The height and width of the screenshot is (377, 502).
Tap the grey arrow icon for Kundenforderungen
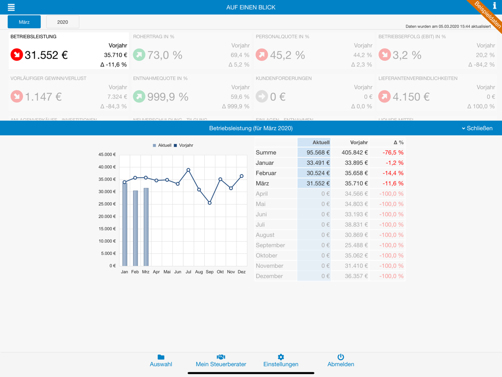(262, 97)
